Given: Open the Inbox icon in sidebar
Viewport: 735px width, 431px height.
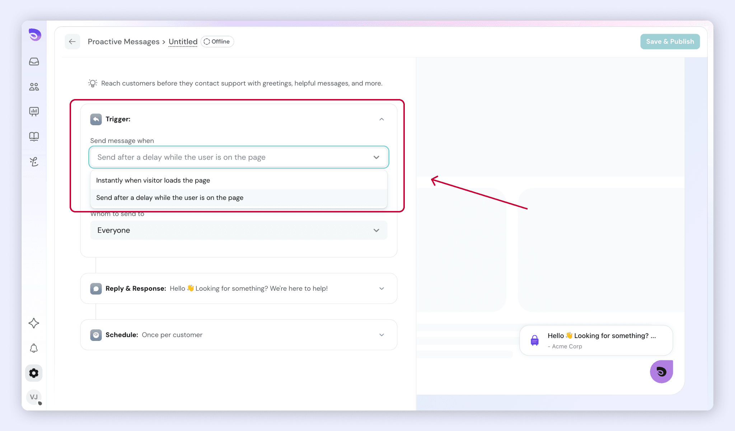Looking at the screenshot, I should coord(34,62).
